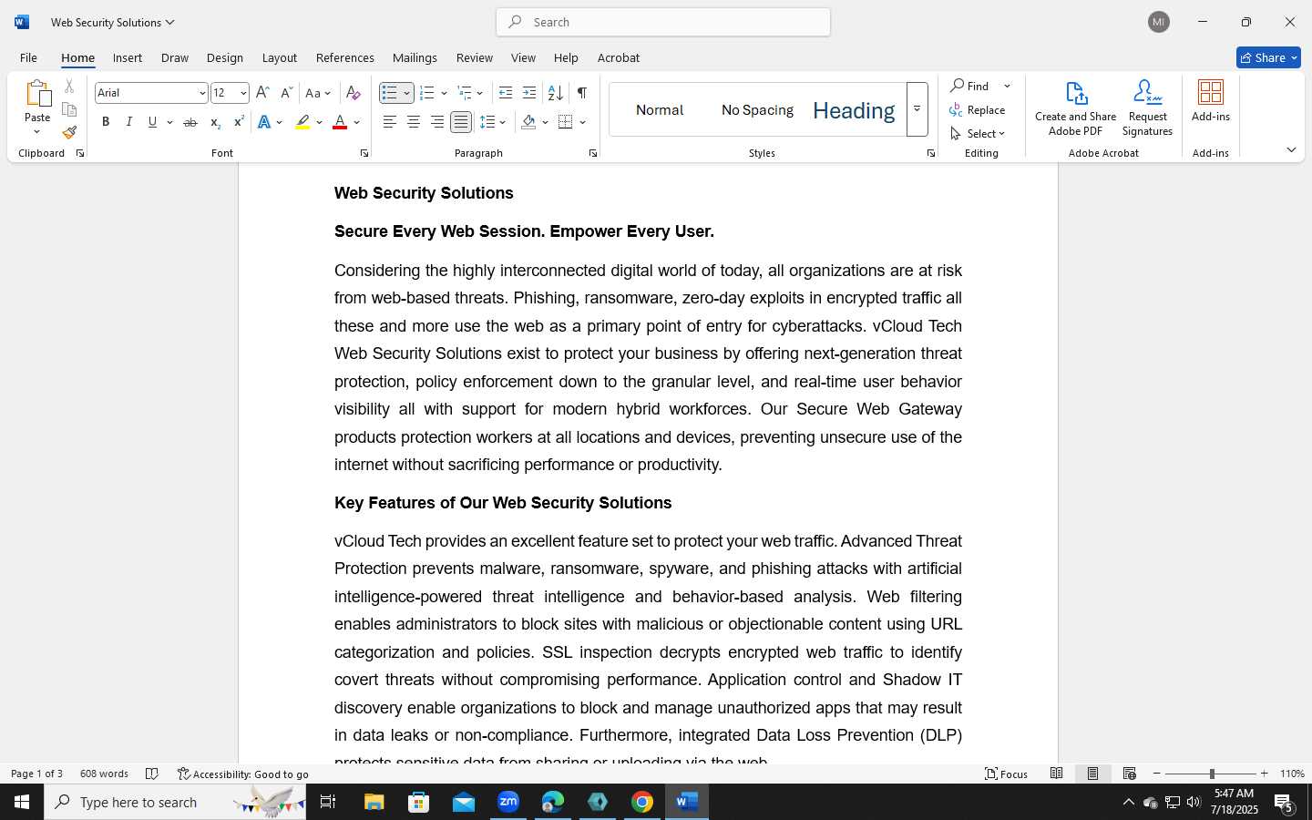Open the Add-ins button
Screen dimensions: 1312x820
click(x=1211, y=100)
